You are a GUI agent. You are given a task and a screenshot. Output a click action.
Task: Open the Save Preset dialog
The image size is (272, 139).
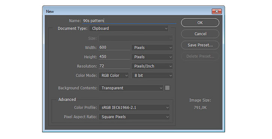click(x=200, y=45)
